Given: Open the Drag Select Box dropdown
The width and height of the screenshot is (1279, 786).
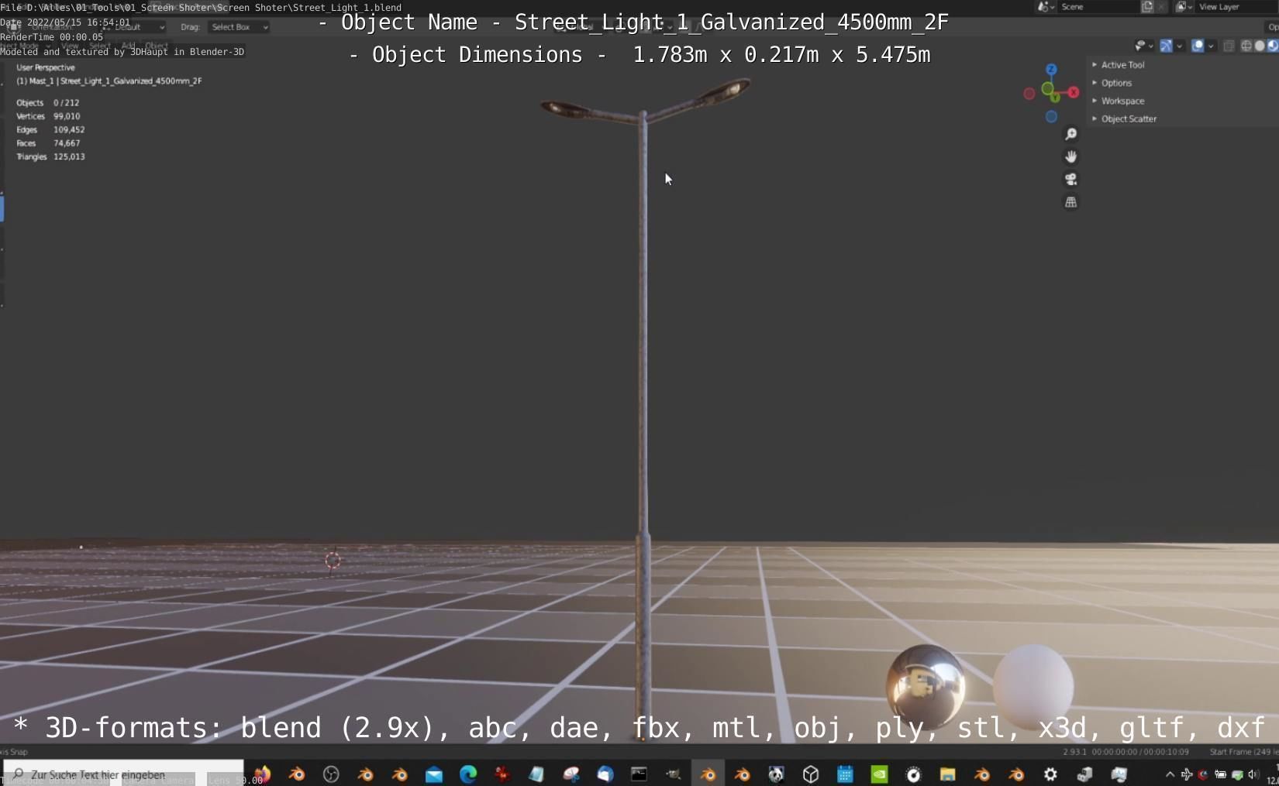Looking at the screenshot, I should 239,27.
